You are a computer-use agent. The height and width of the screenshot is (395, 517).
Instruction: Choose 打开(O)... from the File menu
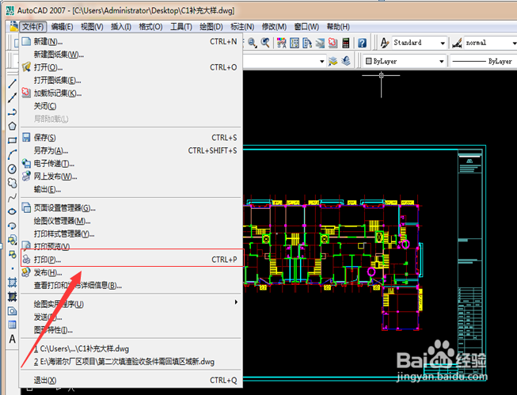[131, 67]
